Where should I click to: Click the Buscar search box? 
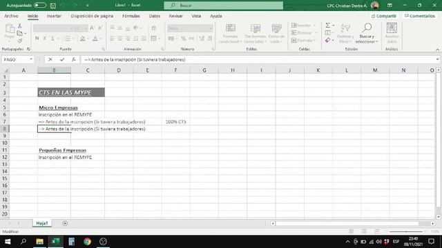(x=224, y=6)
